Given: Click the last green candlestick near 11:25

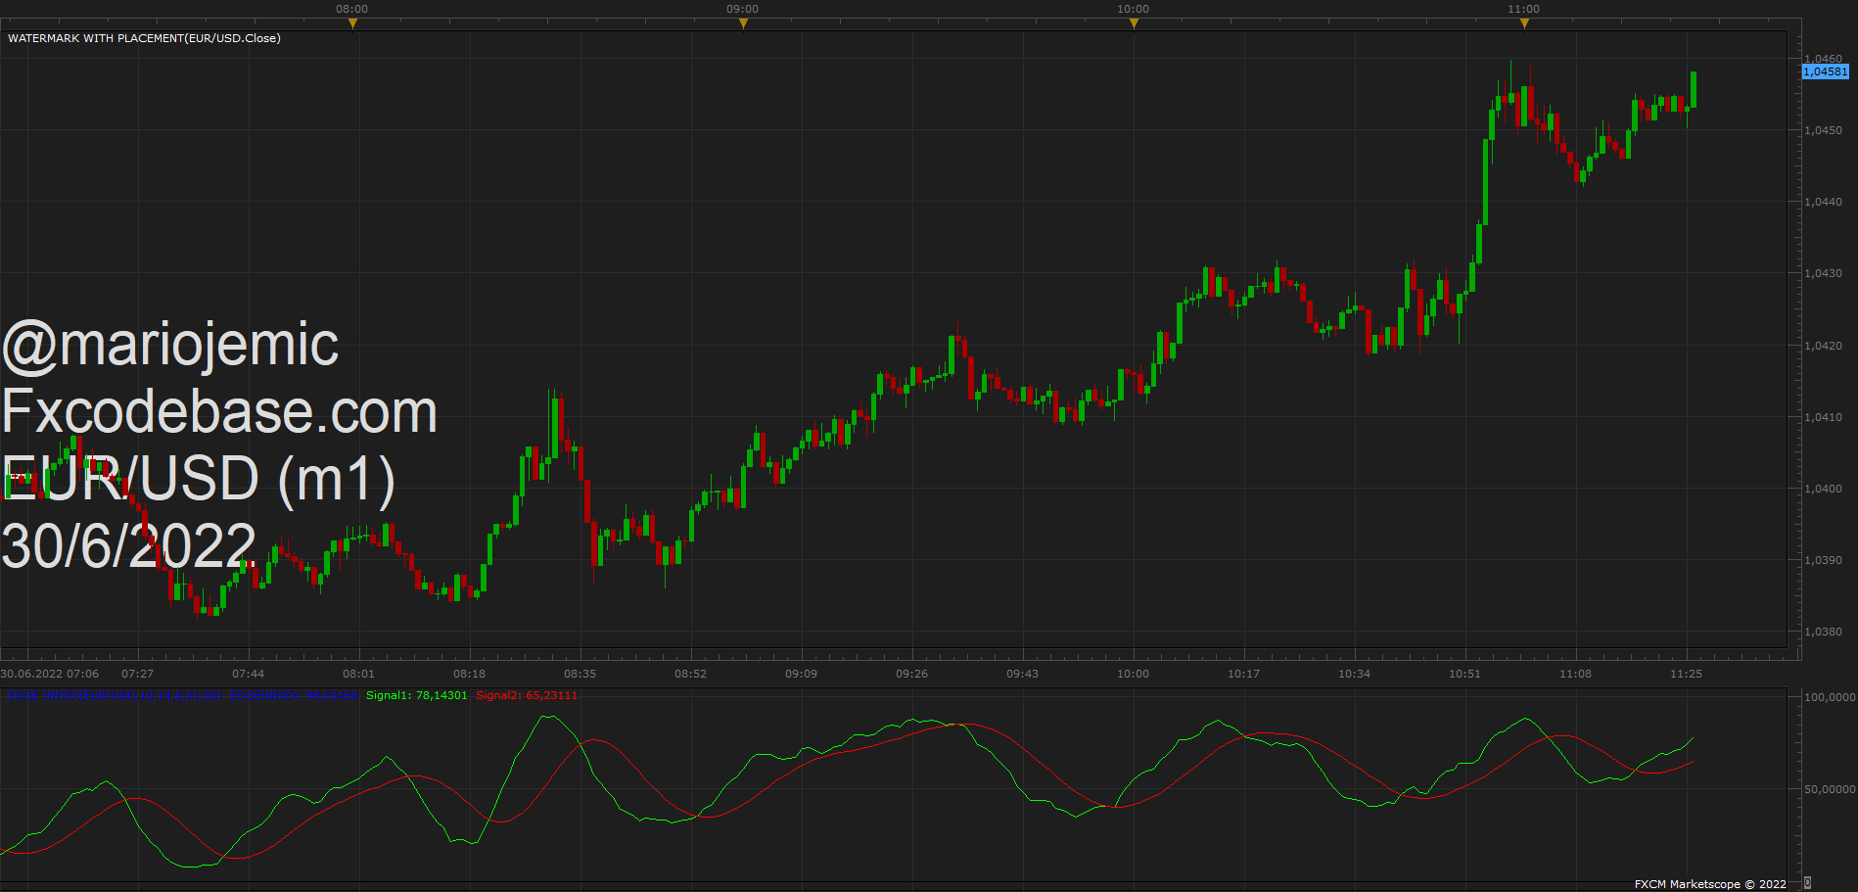Looking at the screenshot, I should [x=1694, y=89].
